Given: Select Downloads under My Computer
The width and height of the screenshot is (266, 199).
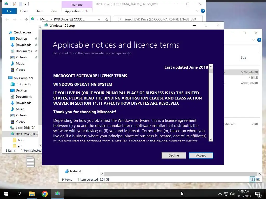Looking at the screenshot, I should (x=23, y=103).
